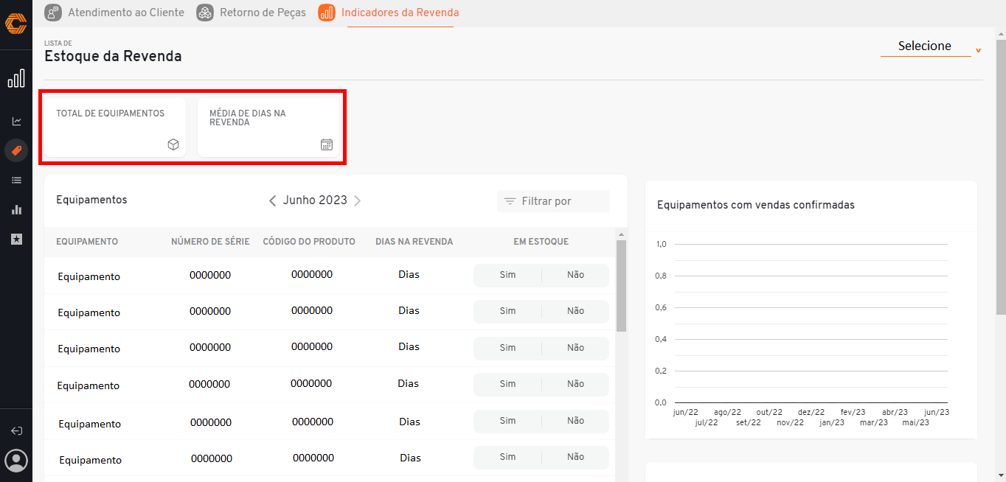Image resolution: width=1006 pixels, height=482 pixels.
Task: Click the CÓDIGO DO PRODUTO column header
Action: tap(309, 242)
